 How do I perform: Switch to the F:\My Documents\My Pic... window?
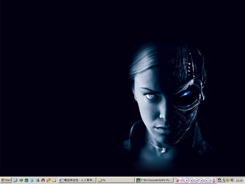[154, 180]
